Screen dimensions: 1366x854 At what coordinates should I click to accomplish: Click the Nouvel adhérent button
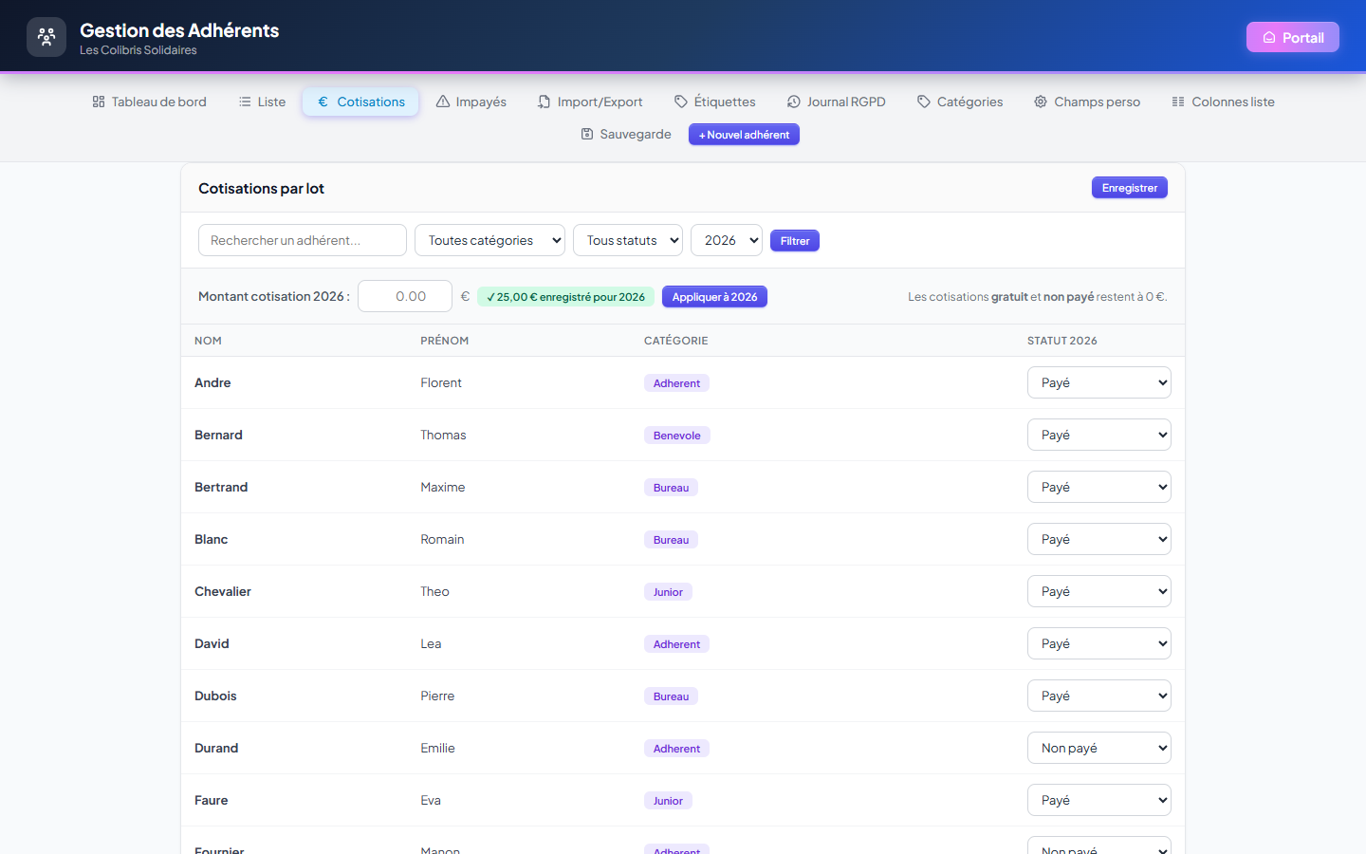click(x=744, y=135)
